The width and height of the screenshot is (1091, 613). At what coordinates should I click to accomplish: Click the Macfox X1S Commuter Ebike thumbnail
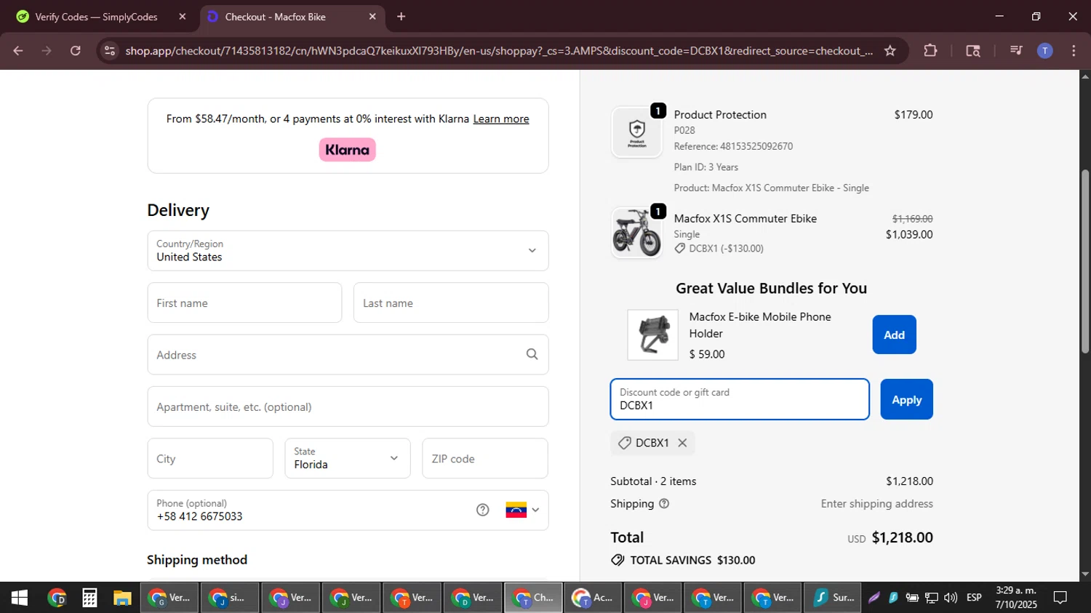[637, 233]
